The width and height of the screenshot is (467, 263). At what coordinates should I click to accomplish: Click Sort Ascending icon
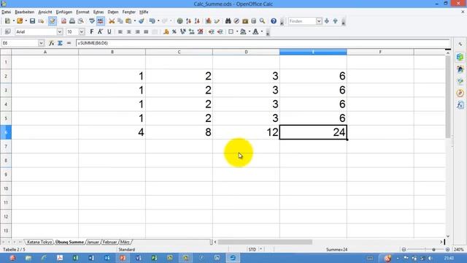point(188,21)
